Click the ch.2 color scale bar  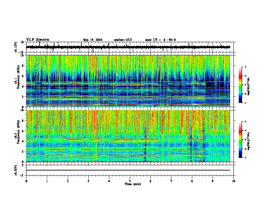[x=240, y=140]
